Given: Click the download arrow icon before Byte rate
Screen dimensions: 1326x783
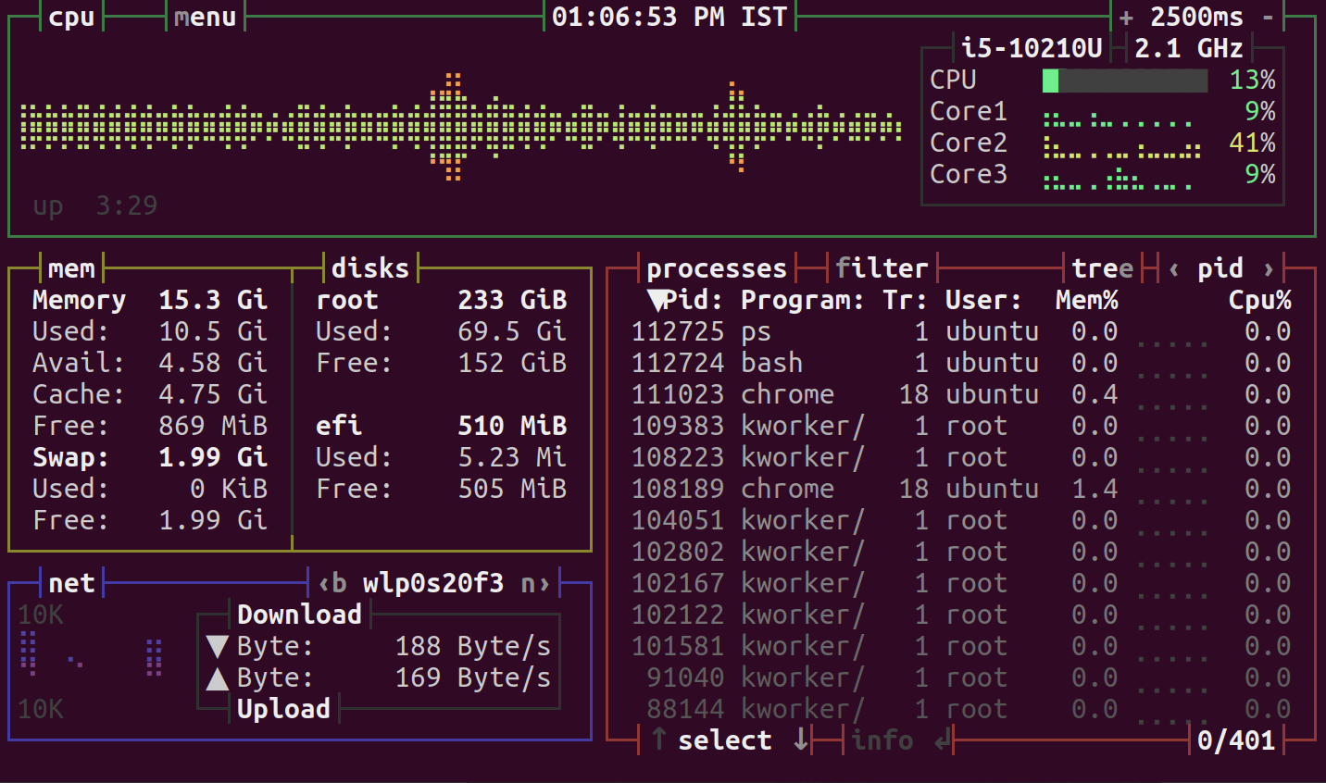Looking at the screenshot, I should [x=219, y=645].
